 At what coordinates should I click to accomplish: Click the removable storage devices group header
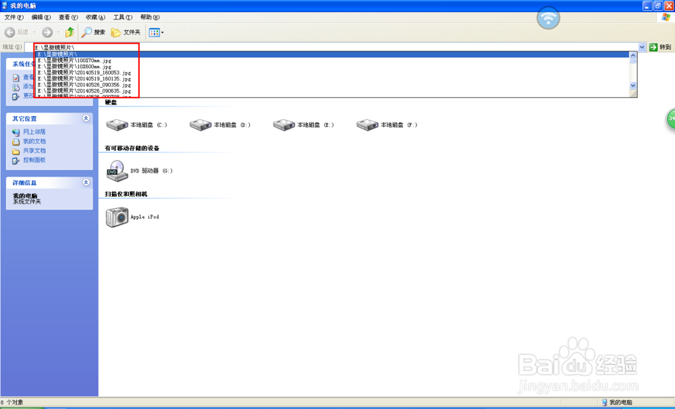point(132,148)
